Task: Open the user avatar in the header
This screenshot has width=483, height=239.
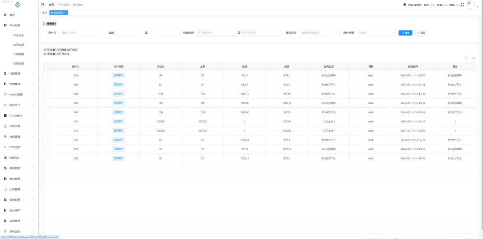Action: tap(471, 4)
